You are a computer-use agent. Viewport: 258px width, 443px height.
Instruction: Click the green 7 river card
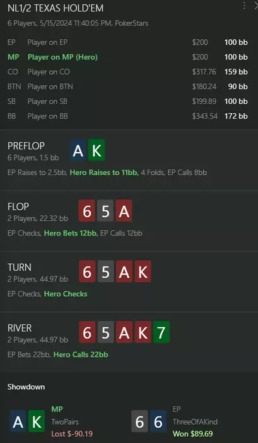(x=161, y=332)
